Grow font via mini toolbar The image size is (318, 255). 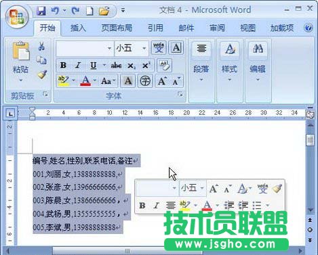tap(214, 188)
